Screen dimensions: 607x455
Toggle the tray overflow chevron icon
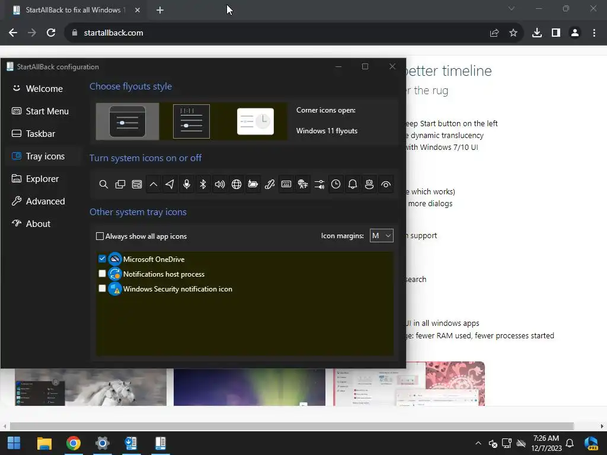(x=154, y=185)
